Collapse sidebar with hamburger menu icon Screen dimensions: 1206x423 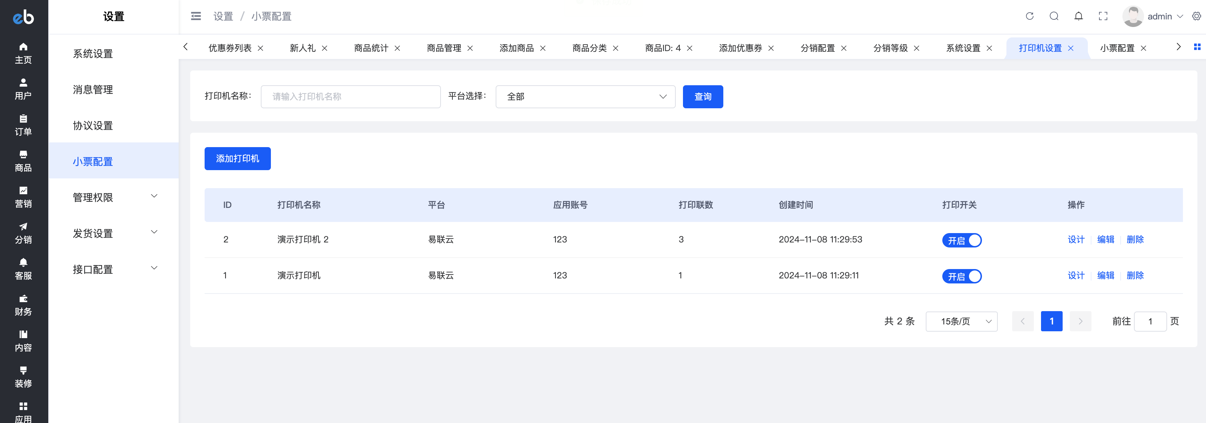pos(196,16)
